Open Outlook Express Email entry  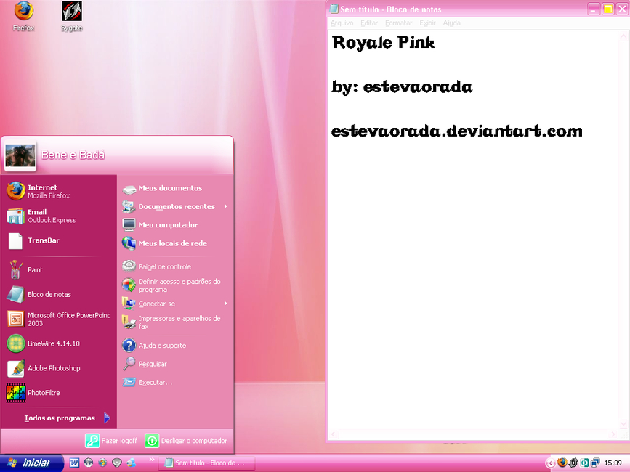(x=59, y=216)
